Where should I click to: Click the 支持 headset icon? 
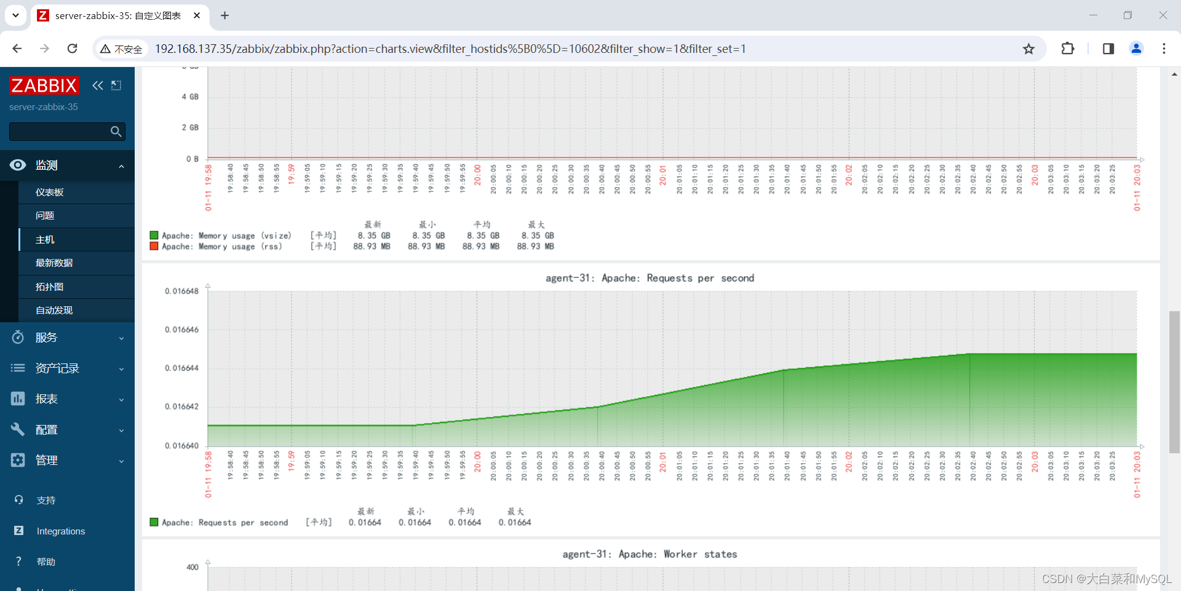click(x=19, y=500)
